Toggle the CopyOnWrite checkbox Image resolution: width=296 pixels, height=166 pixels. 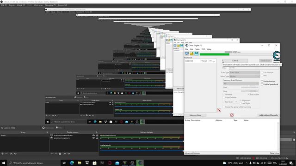pos(224,97)
